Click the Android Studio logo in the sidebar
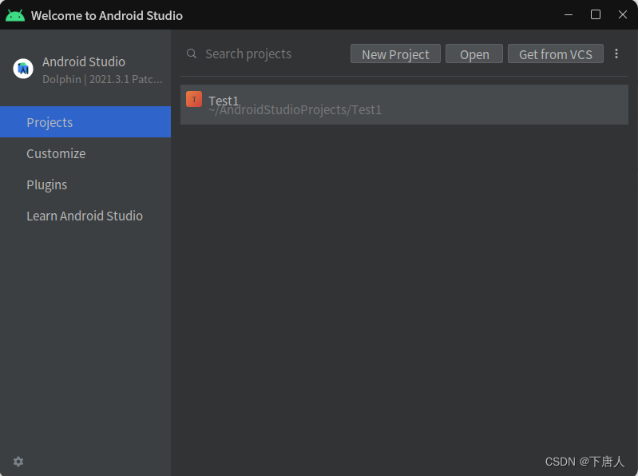Image resolution: width=638 pixels, height=476 pixels. point(23,69)
